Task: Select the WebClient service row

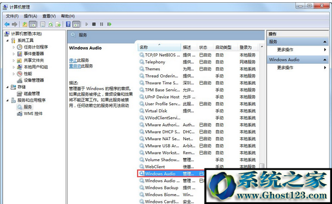Action: pyautogui.click(x=199, y=166)
